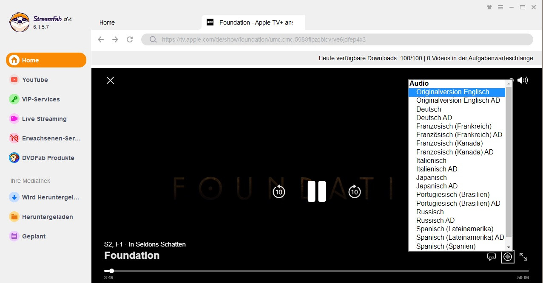This screenshot has height=283, width=543.
Task: Click the URL address field
Action: point(337,39)
